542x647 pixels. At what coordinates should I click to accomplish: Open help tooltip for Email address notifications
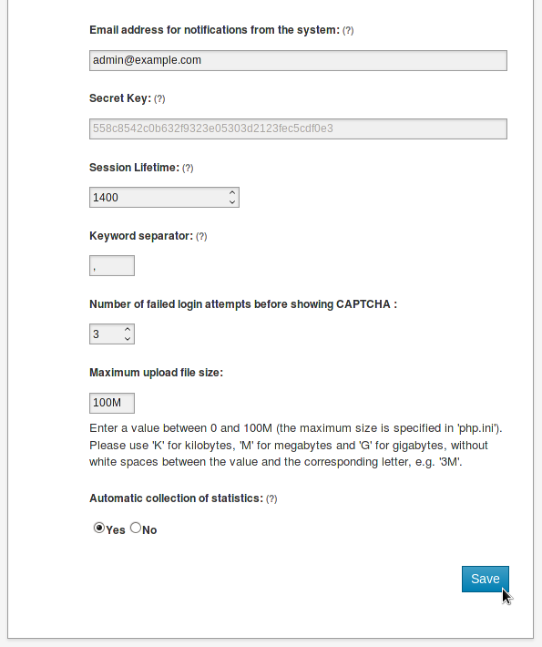point(348,31)
